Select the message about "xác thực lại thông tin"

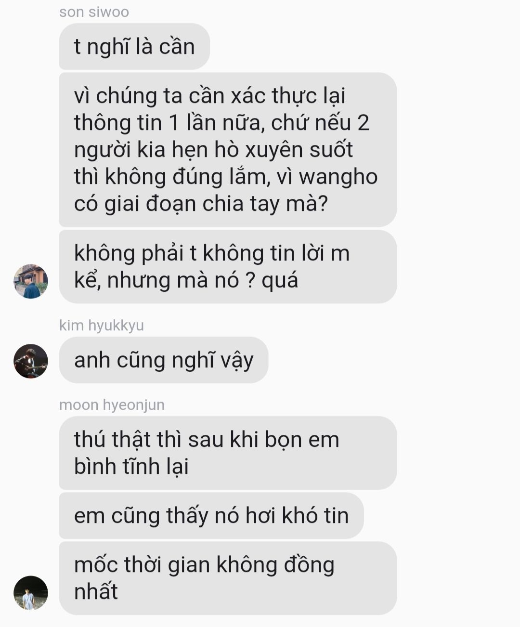pos(228,149)
